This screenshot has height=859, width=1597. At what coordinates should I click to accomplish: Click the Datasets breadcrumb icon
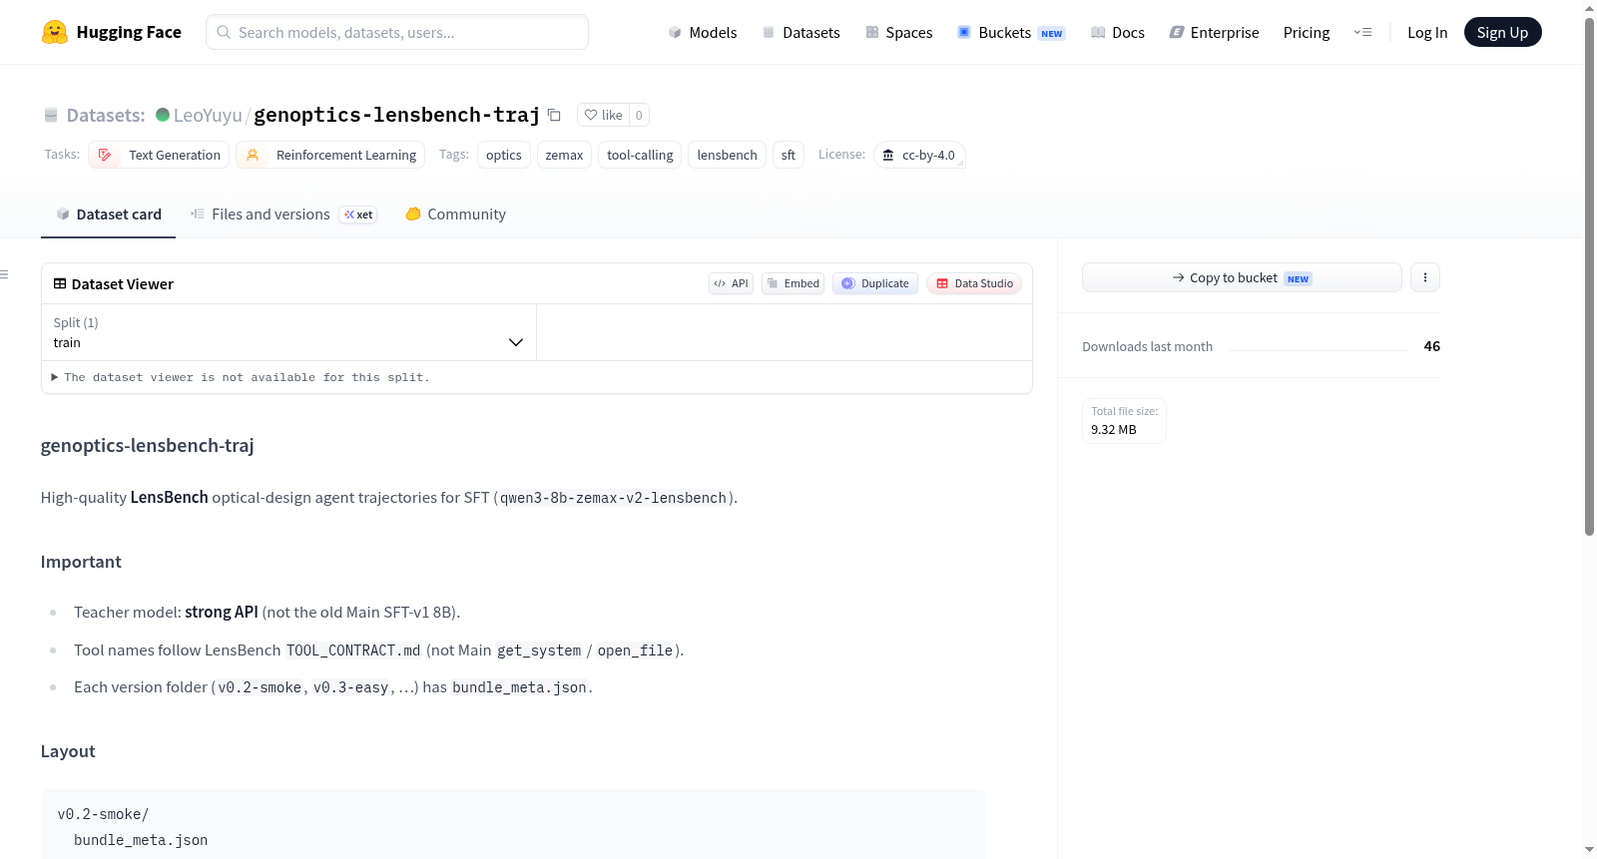pyautogui.click(x=51, y=115)
